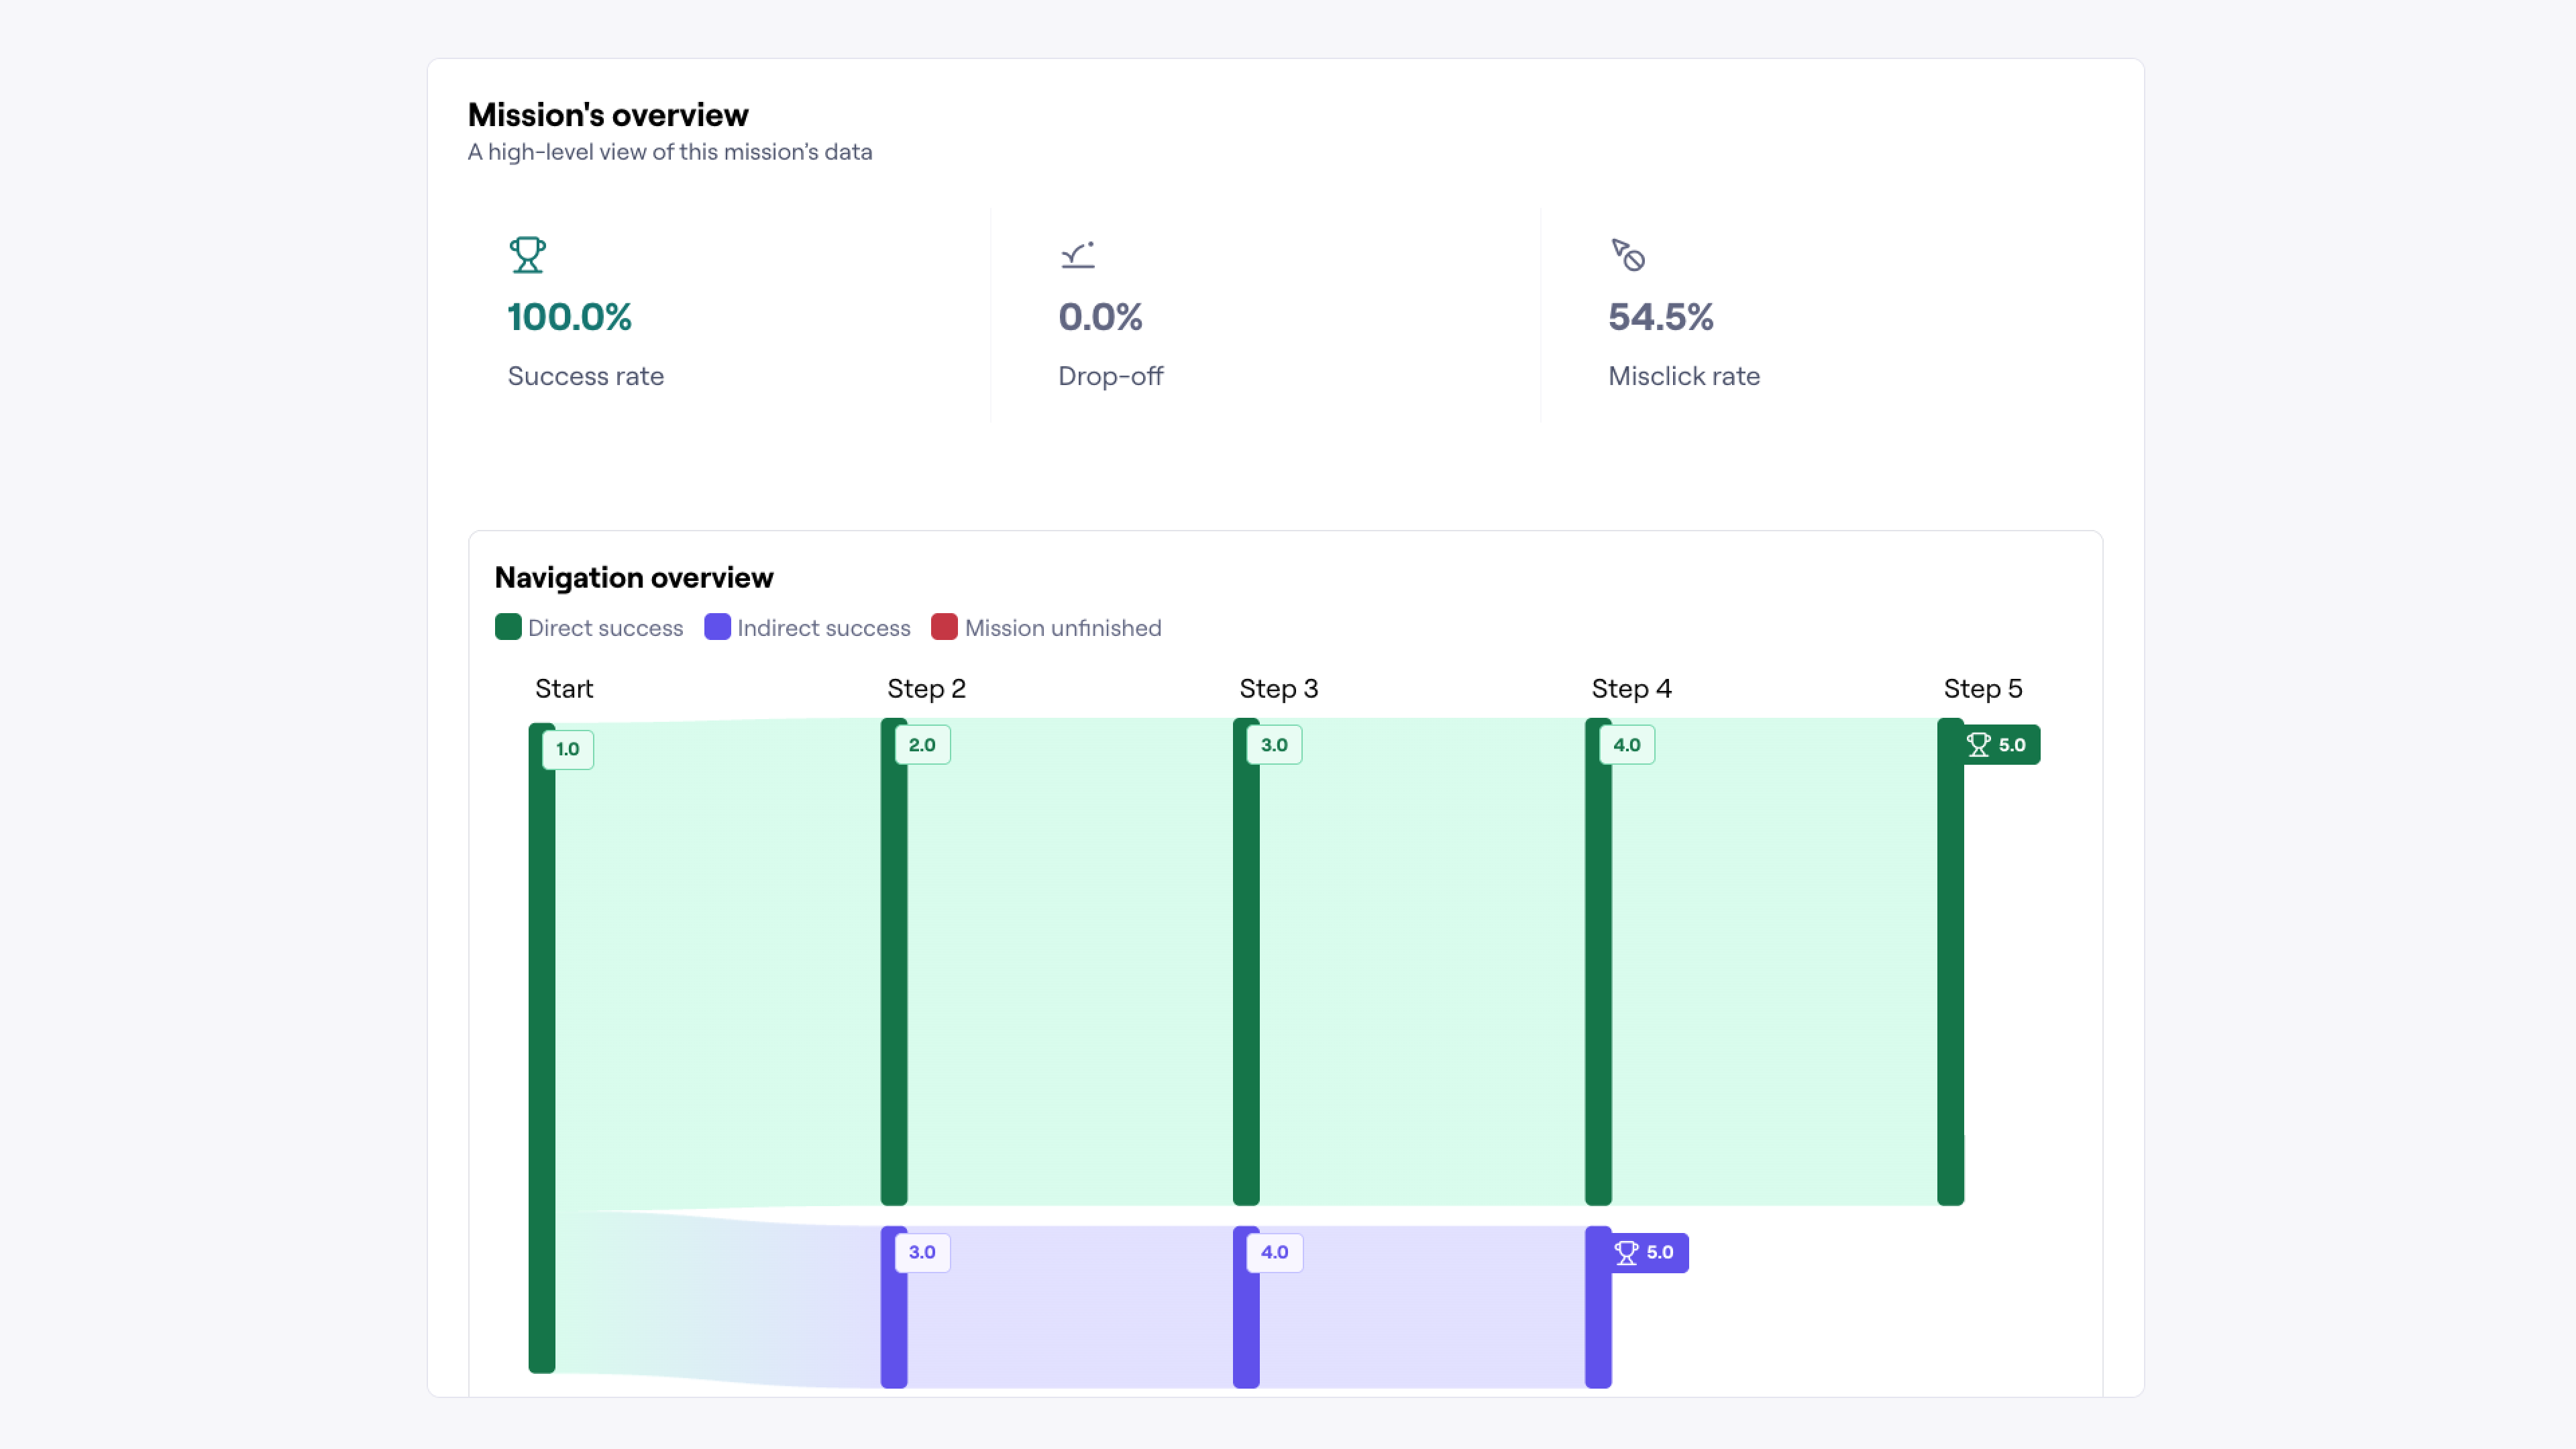Switch to the Step 3 column header

point(1278,689)
